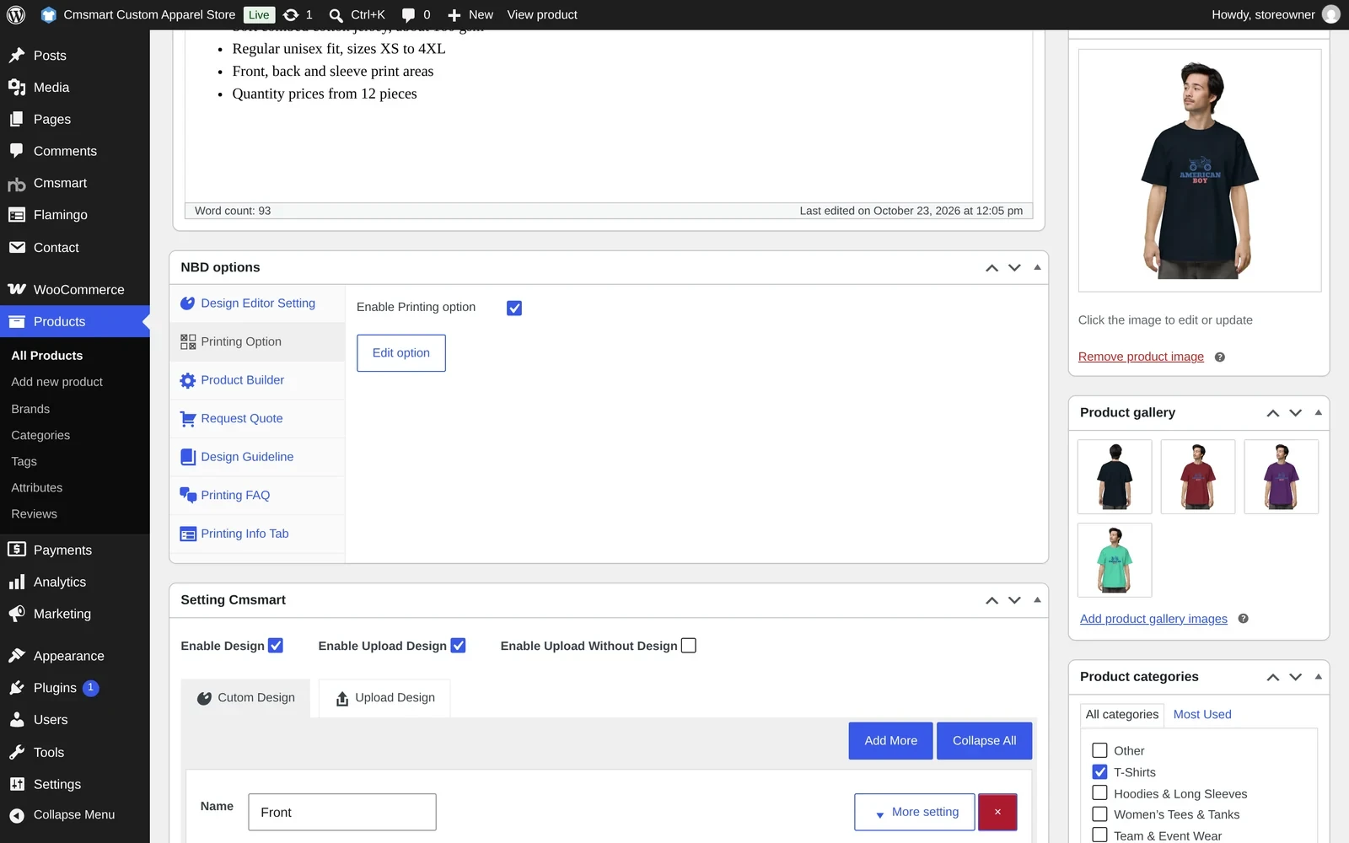Viewport: 1349px width, 843px height.
Task: Click the Tools wrench icon
Action: (x=17, y=752)
